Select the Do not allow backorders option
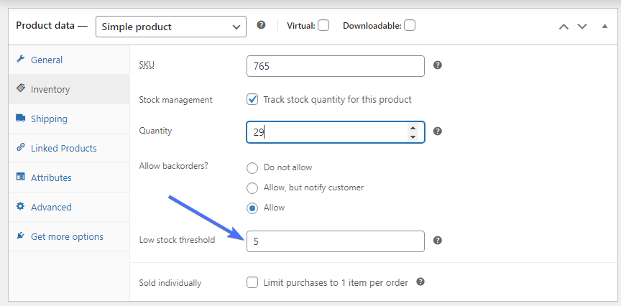 252,167
